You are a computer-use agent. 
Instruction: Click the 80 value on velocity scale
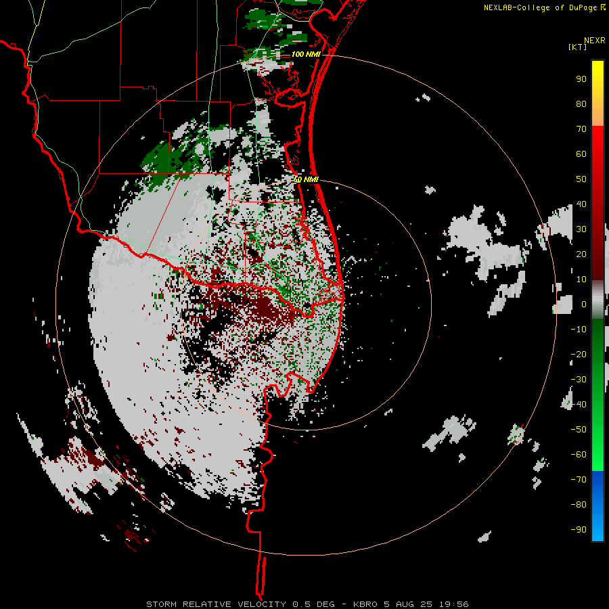[x=581, y=104]
